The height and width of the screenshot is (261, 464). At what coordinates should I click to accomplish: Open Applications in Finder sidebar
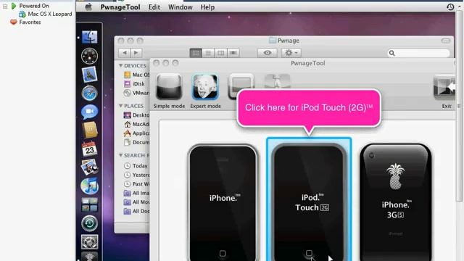pyautogui.click(x=136, y=133)
